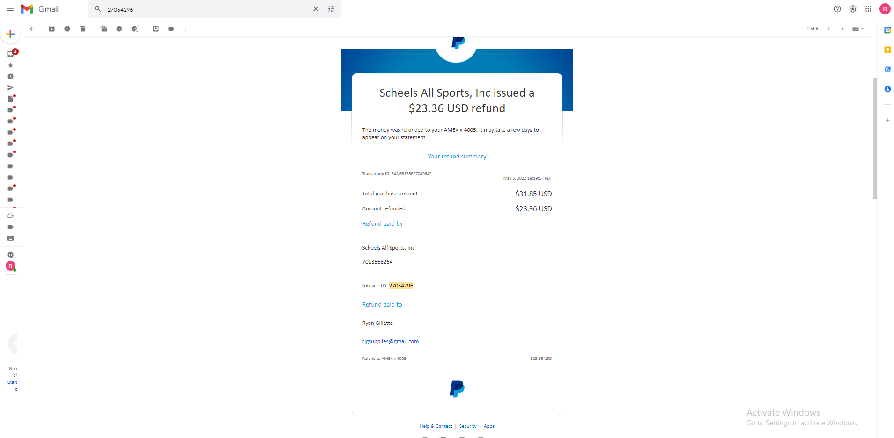Click the 'Refund paid by' heading
This screenshot has width=894, height=438.
383,224
